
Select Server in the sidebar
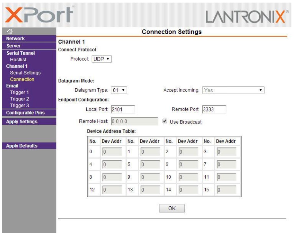[14, 46]
